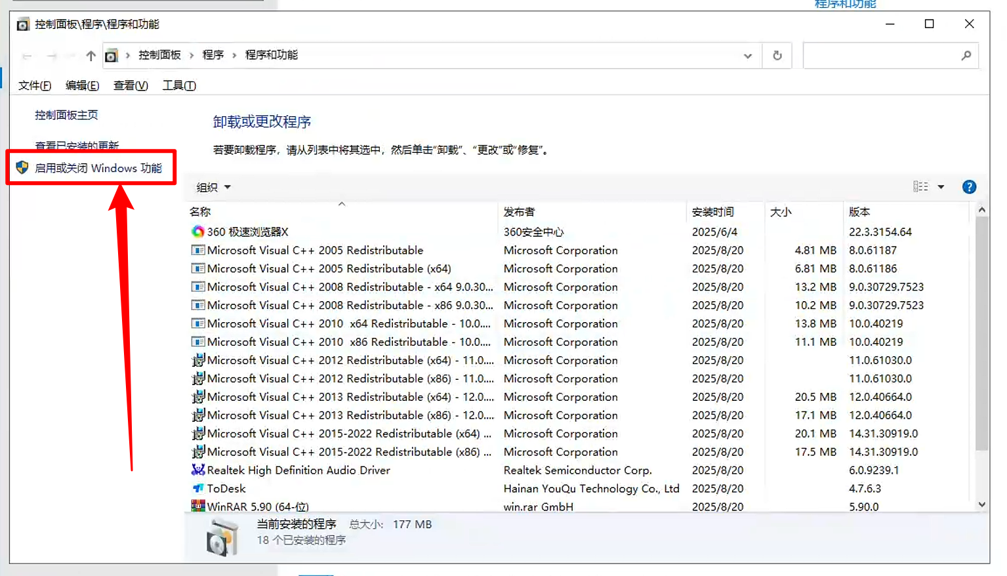Sort by the 大小 column header

[x=804, y=212]
